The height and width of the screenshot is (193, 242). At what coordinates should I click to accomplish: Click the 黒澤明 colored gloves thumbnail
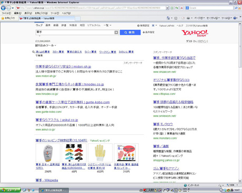pyautogui.click(x=74, y=153)
